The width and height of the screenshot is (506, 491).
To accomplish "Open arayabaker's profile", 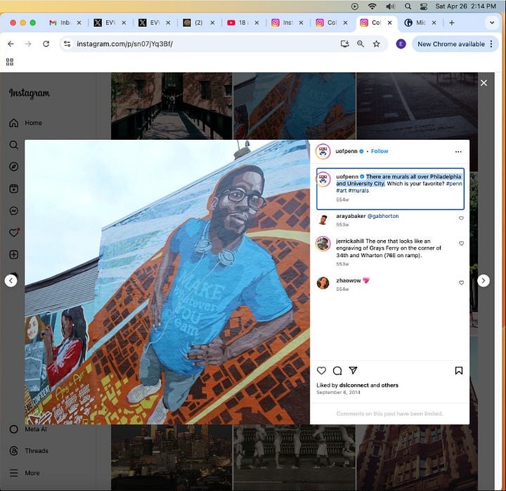I will pyautogui.click(x=351, y=216).
